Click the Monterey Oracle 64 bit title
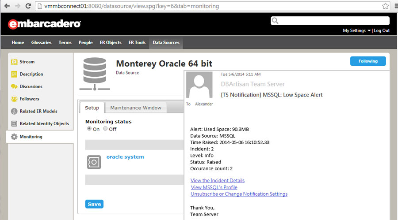 tap(164, 63)
